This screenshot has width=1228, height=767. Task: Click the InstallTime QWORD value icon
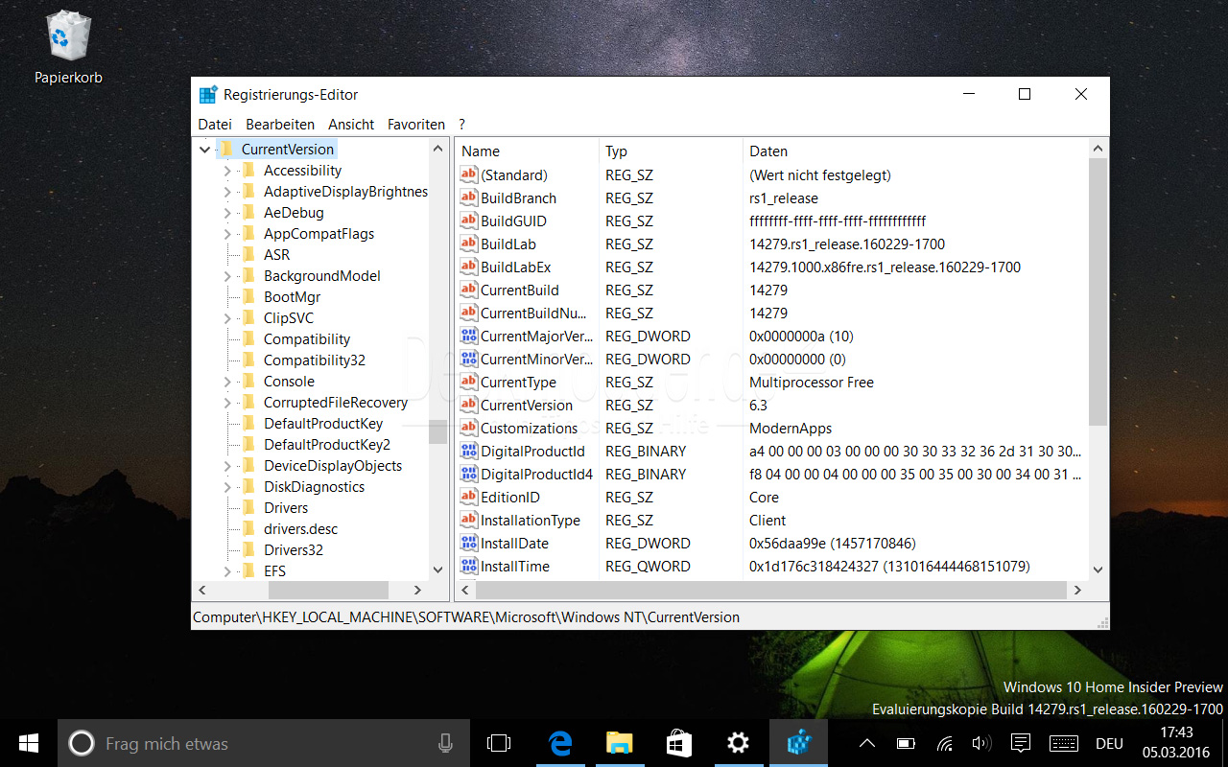click(469, 566)
